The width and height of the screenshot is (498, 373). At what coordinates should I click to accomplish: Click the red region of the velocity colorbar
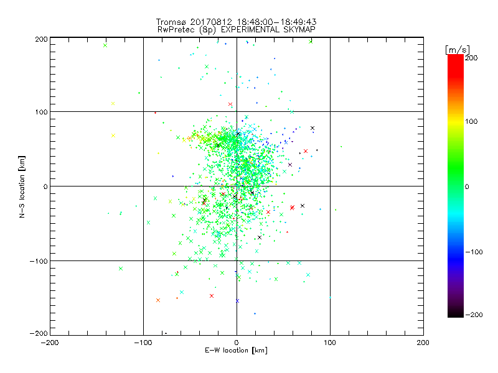click(x=456, y=65)
